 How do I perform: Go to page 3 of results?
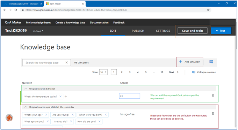130,72
